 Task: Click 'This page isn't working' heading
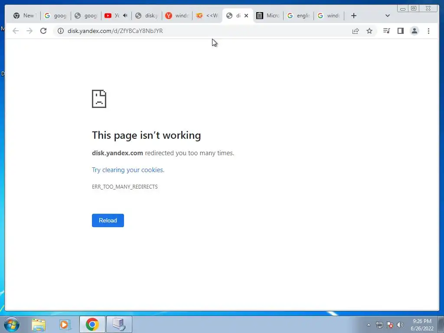point(147,135)
